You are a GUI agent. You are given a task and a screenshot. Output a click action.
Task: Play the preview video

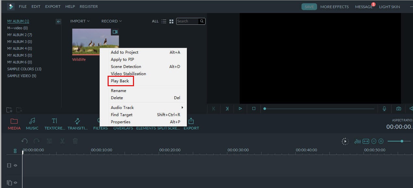pyautogui.click(x=240, y=109)
